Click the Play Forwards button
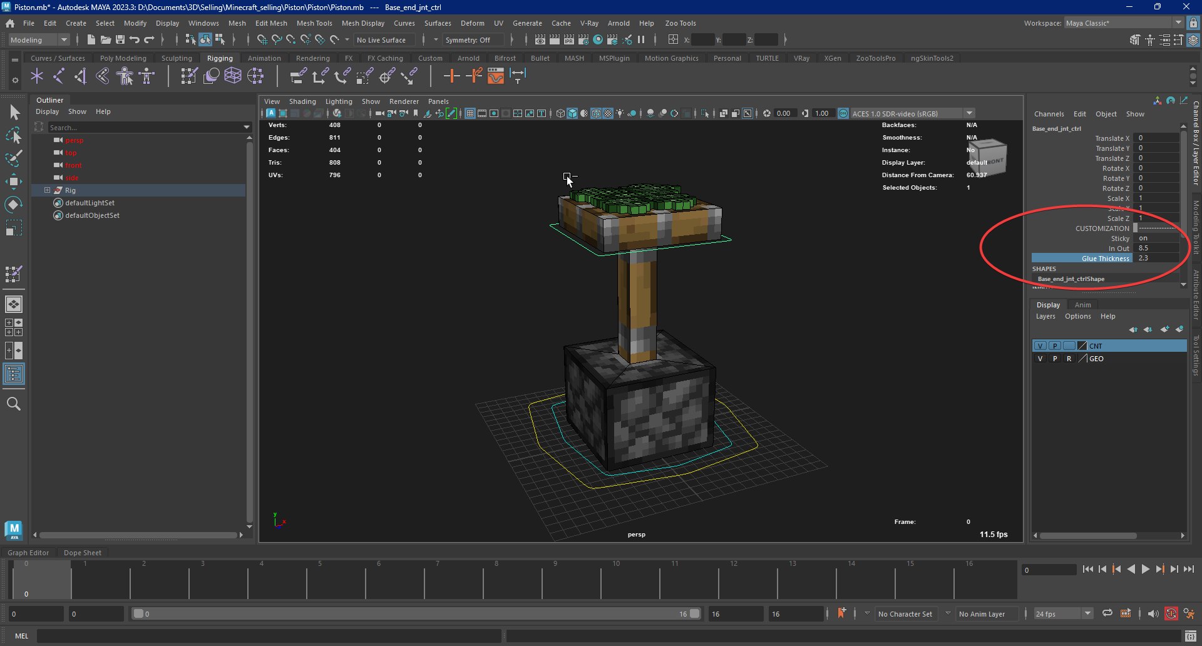Viewport: 1202px width, 646px height. (x=1145, y=569)
